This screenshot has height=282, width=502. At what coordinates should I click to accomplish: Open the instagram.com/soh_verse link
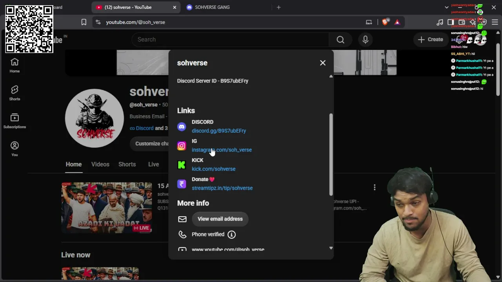pyautogui.click(x=222, y=150)
